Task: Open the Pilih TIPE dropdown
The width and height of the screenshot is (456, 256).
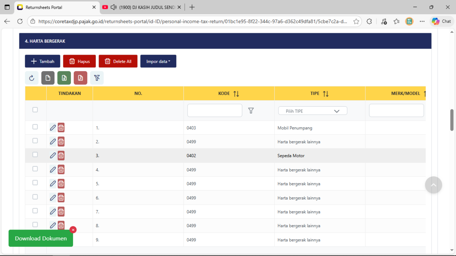Action: tap(312, 111)
